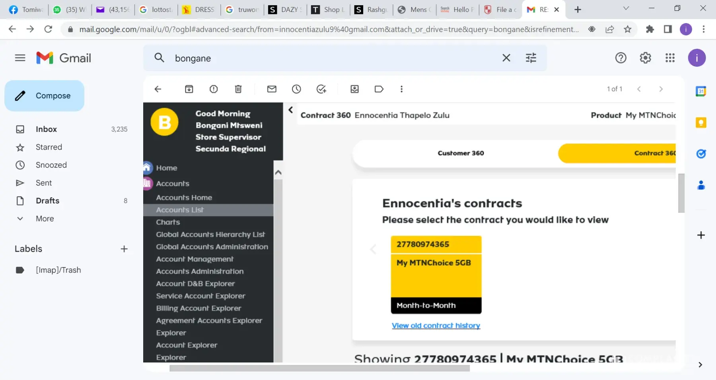Image resolution: width=716 pixels, height=380 pixels.
Task: Open Global Accounts Hierarchy List
Action: (210, 235)
